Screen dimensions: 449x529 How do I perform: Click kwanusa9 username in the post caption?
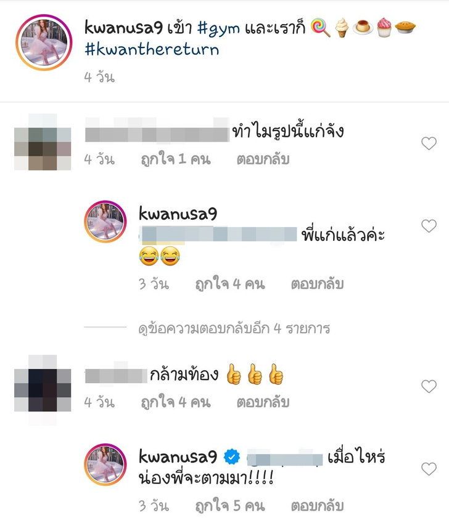(x=123, y=28)
